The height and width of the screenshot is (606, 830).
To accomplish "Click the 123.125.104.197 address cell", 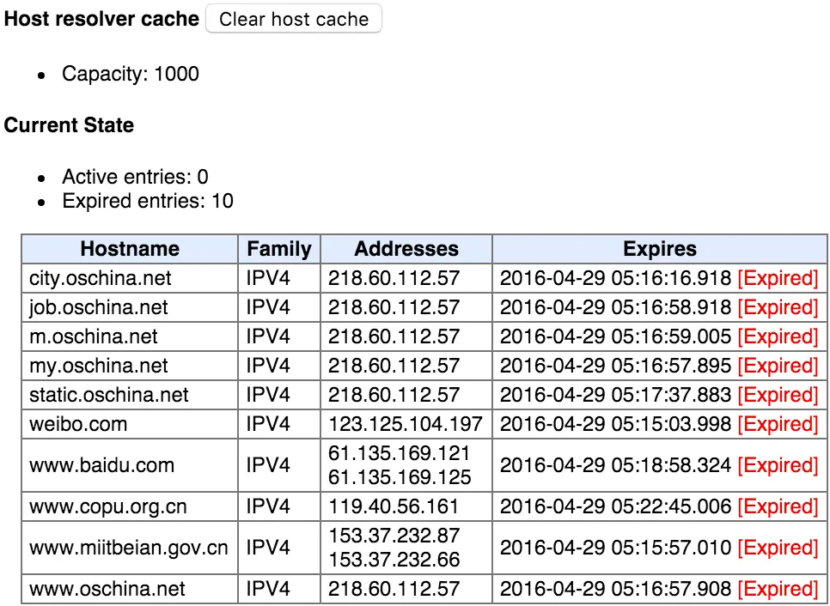I will click(406, 424).
